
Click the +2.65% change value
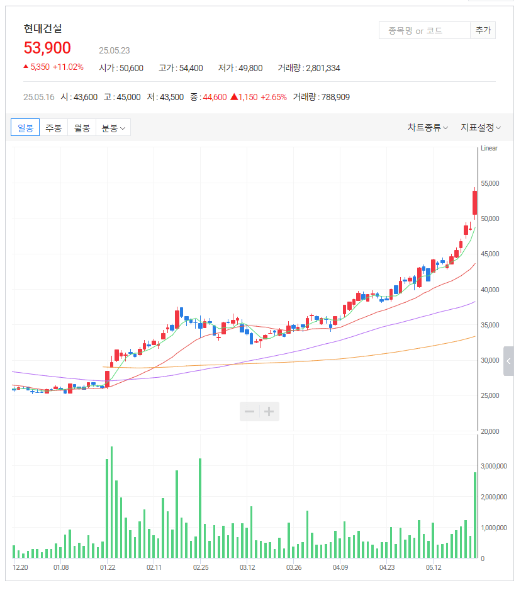(274, 97)
